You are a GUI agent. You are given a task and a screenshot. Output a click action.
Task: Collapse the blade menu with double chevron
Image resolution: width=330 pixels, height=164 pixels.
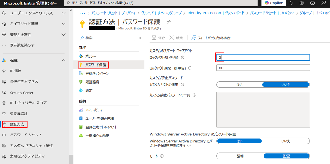[140, 38]
